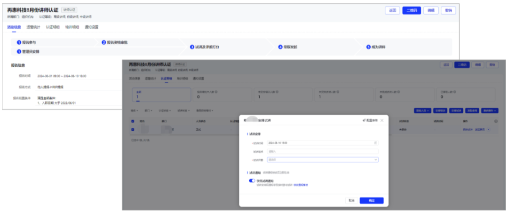The width and height of the screenshot is (508, 213).
Task: Confirm the dialog with 确定 button
Action: pos(372,201)
